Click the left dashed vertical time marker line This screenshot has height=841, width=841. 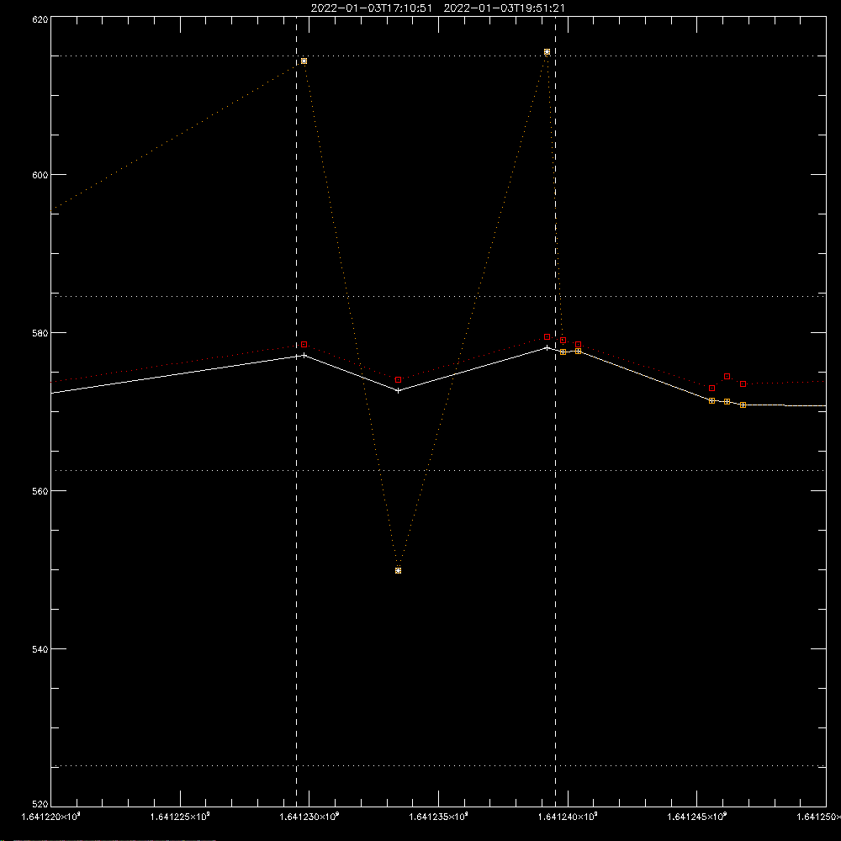click(297, 411)
